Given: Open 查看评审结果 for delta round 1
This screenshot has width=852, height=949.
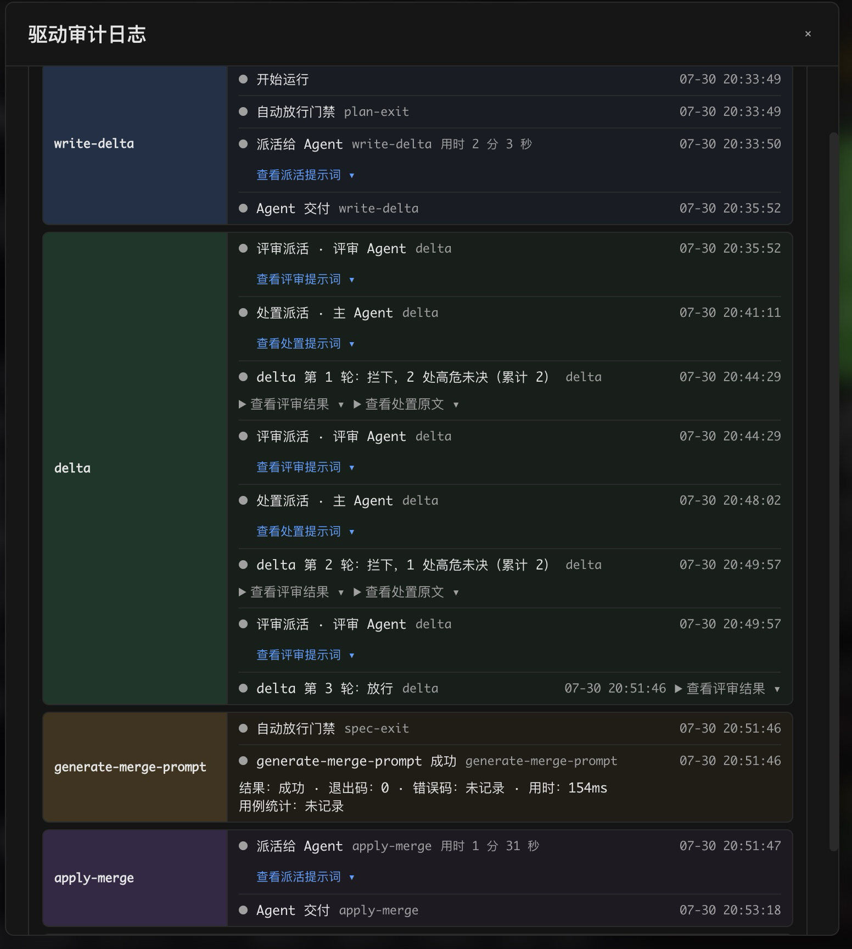Looking at the screenshot, I should coord(292,404).
